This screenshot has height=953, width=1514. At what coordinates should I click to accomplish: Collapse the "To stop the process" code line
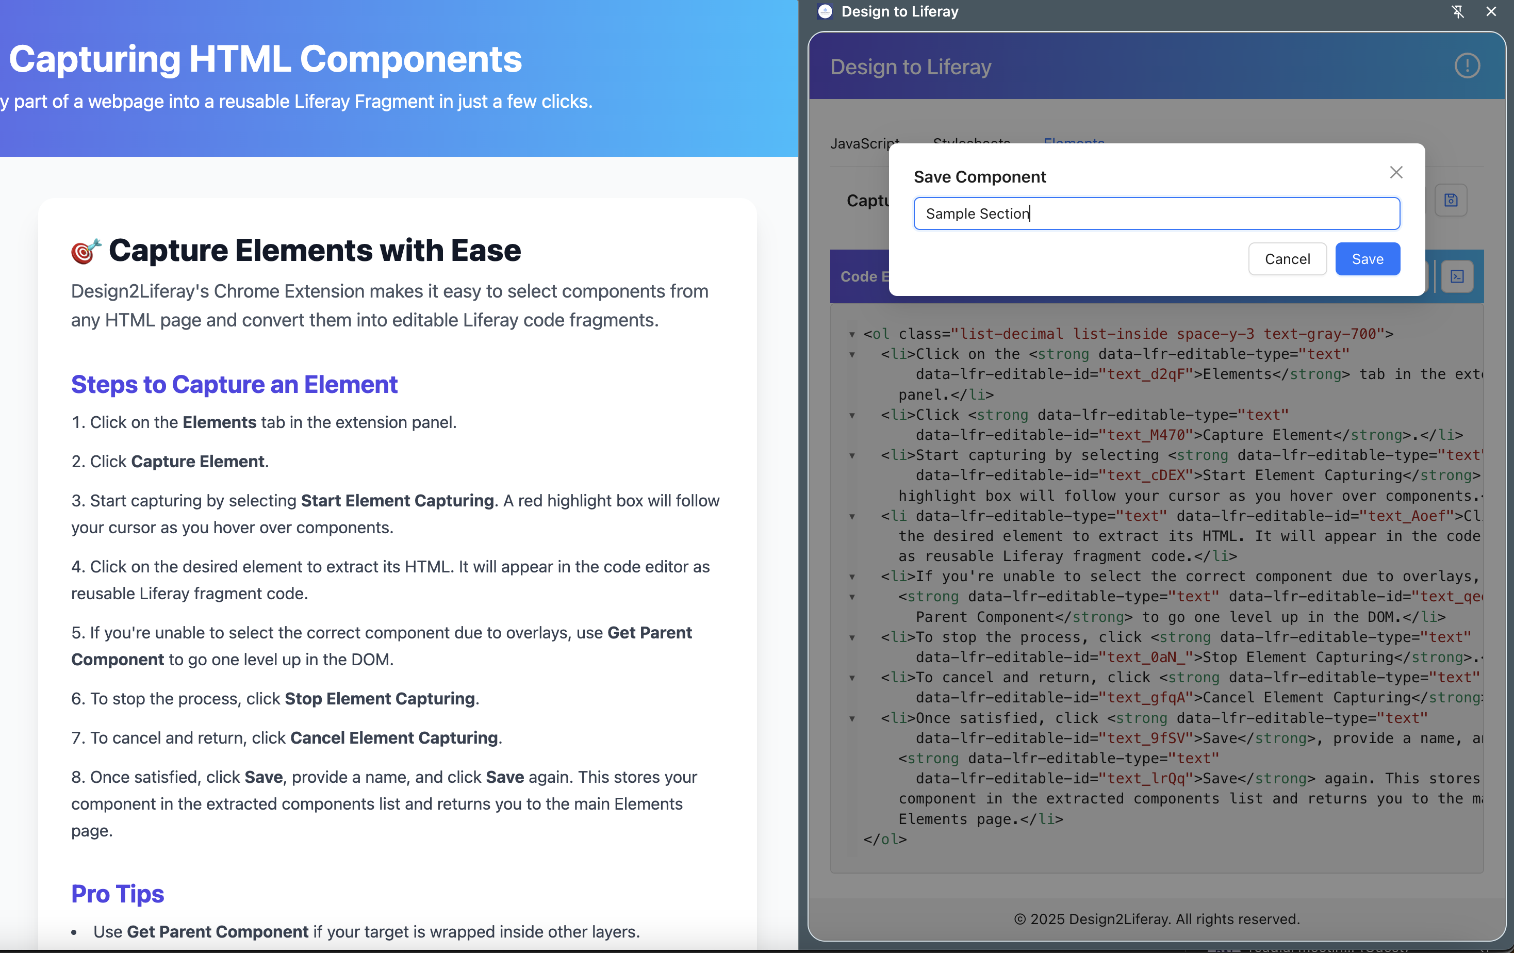pyautogui.click(x=852, y=638)
